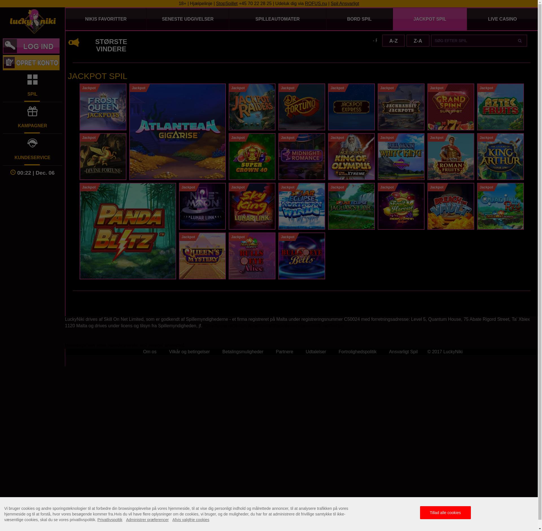This screenshot has height=531, width=542.
Task: Open the Live Casino tab
Action: pyautogui.click(x=502, y=19)
